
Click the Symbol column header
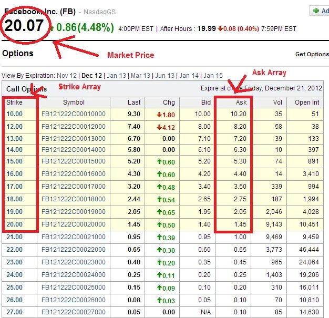(x=74, y=102)
